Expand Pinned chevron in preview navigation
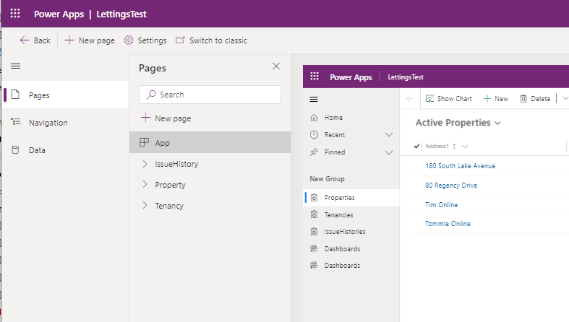 point(389,152)
